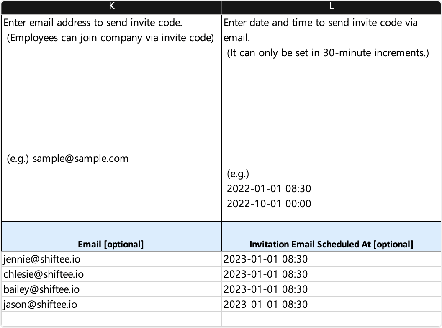The width and height of the screenshot is (442, 328).
Task: Click the sample@sample.com example text
Action: tap(80, 159)
